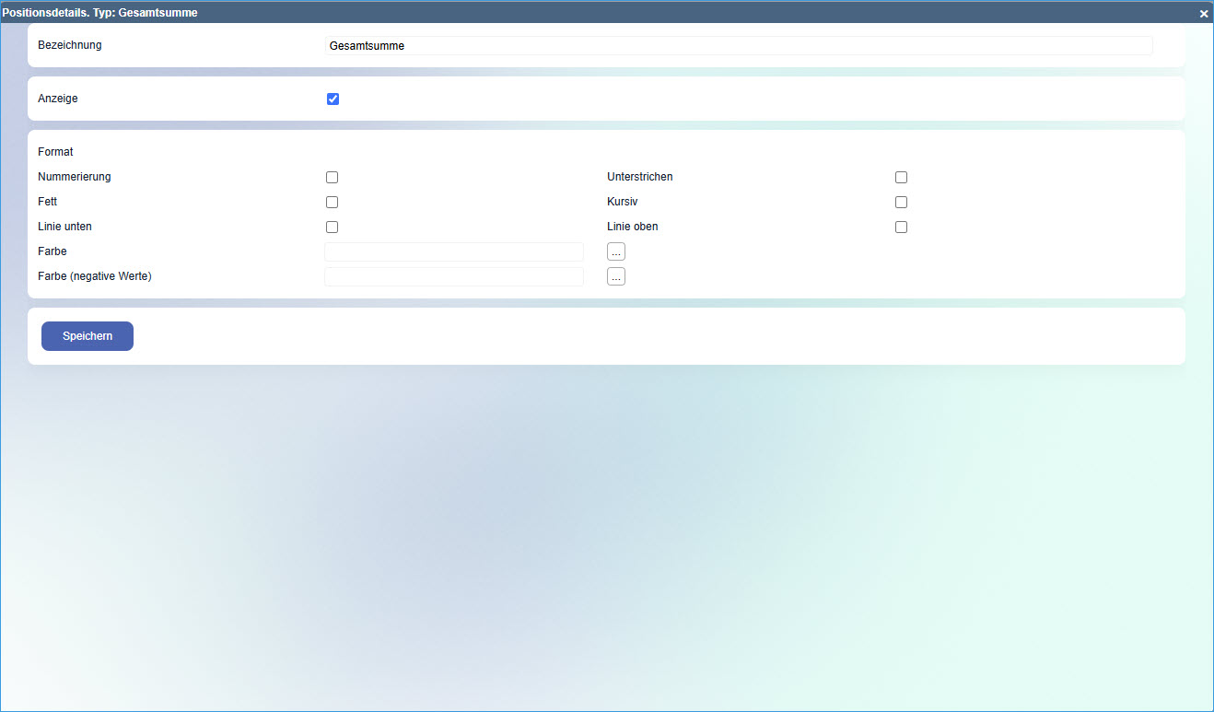Click the Nummerierung label
Image resolution: width=1214 pixels, height=712 pixels.
75,177
